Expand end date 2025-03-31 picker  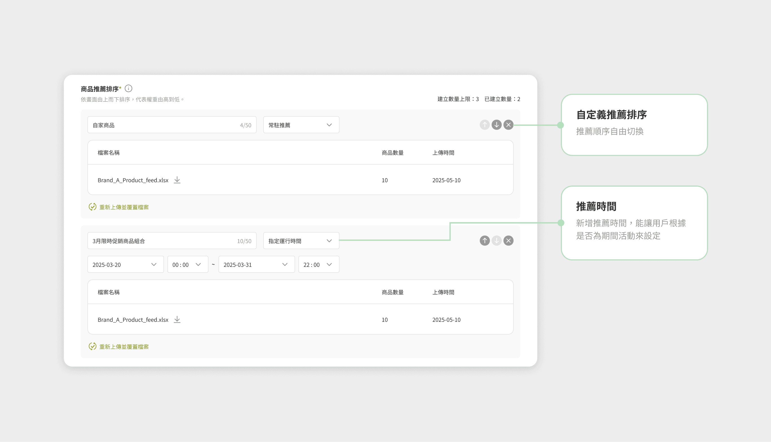click(256, 264)
